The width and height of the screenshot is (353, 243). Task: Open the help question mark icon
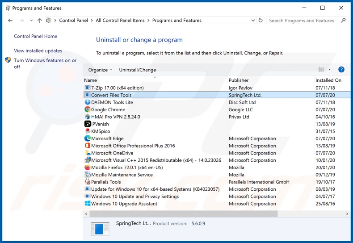341,70
